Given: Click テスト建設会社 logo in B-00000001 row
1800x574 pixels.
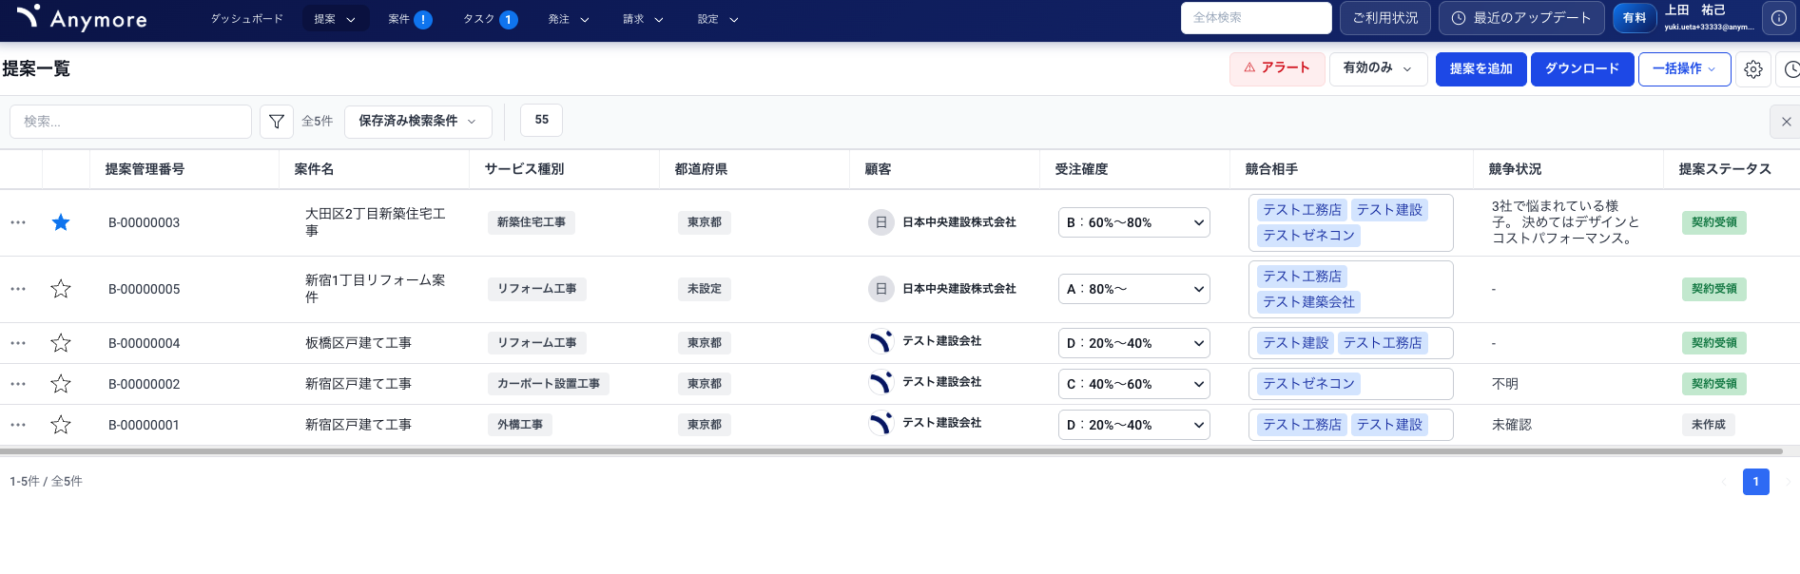Looking at the screenshot, I should pos(881,424).
